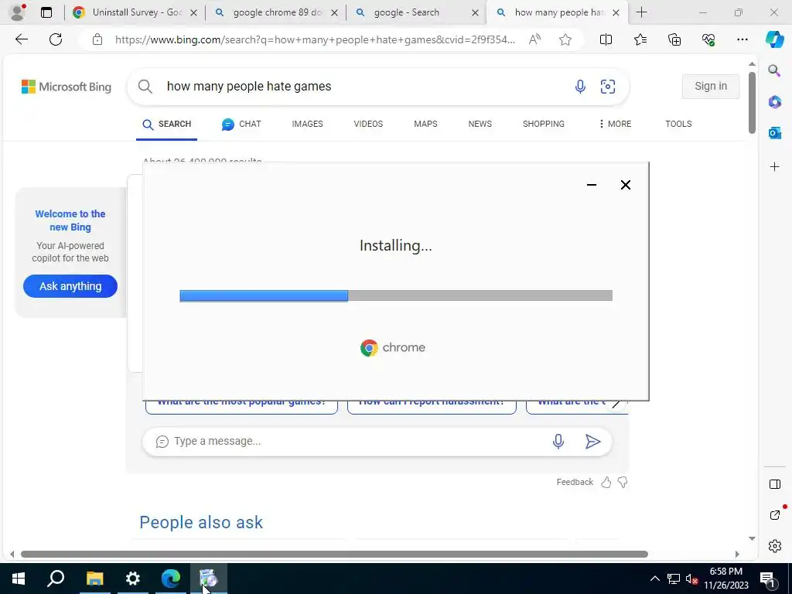The image size is (792, 594).
Task: Give thumbs up feedback
Action: pyautogui.click(x=606, y=483)
